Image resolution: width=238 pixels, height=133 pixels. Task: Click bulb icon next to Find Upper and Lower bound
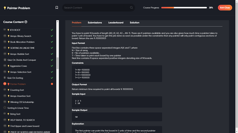pos(9,126)
